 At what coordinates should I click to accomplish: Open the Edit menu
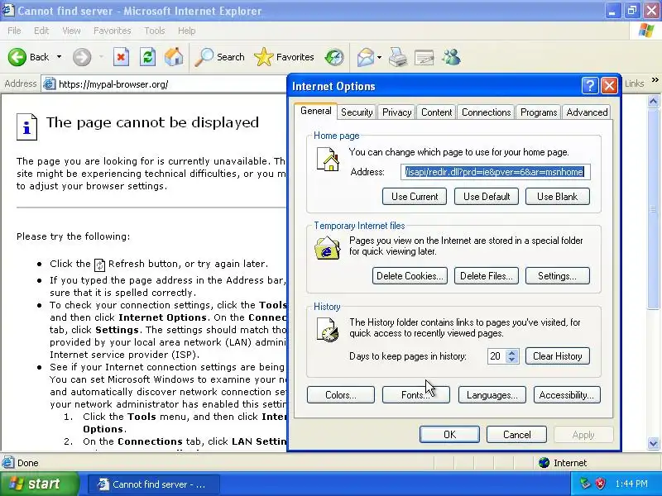click(x=41, y=31)
